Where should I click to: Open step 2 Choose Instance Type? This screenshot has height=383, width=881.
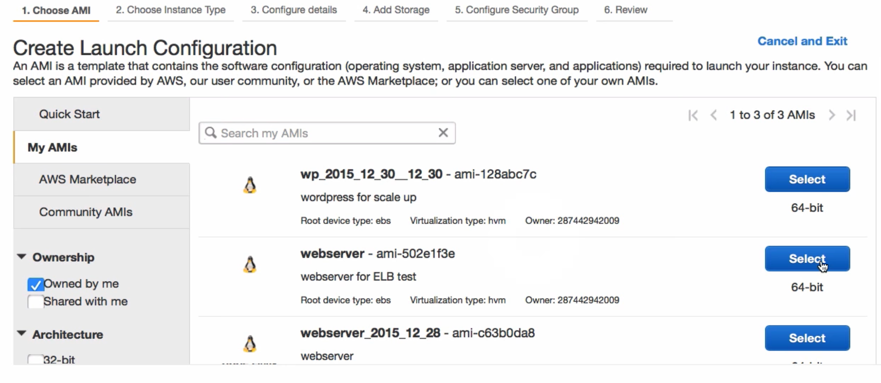tap(171, 10)
